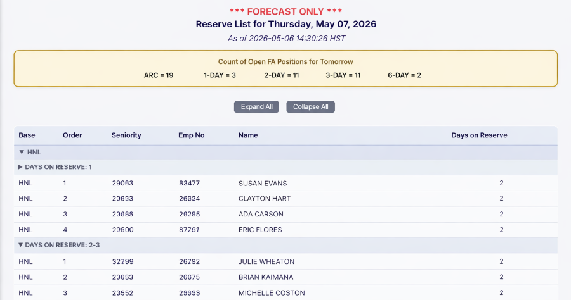The image size is (571, 300).
Task: Click the Reserve List for Thursday title
Action: click(x=286, y=24)
